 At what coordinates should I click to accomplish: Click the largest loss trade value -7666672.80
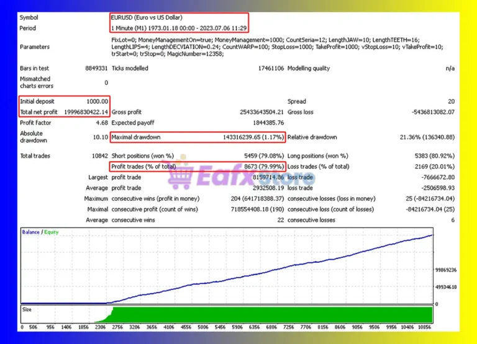tap(438, 177)
